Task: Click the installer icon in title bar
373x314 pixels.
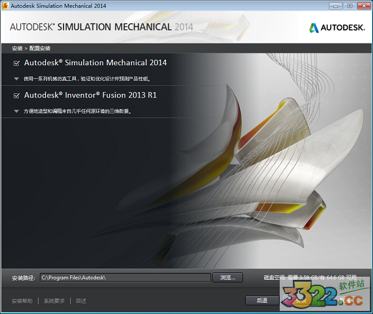Action: click(x=5, y=6)
